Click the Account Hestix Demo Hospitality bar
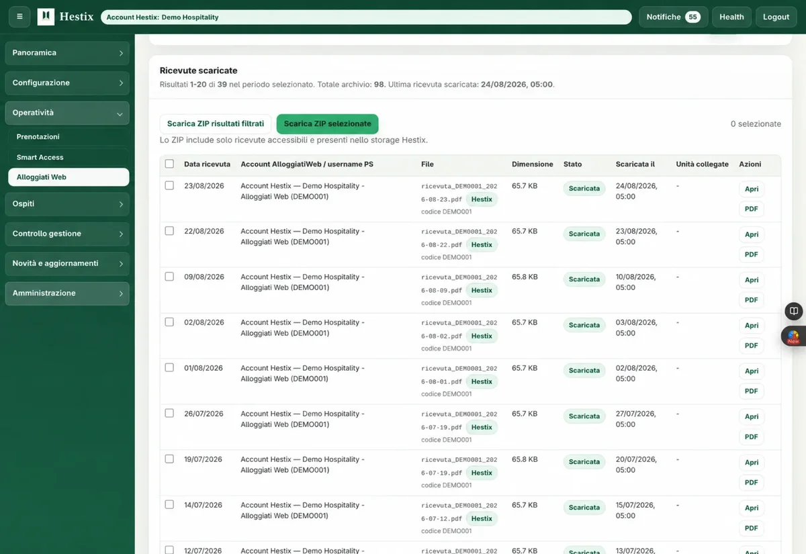The image size is (806, 554). [x=366, y=17]
